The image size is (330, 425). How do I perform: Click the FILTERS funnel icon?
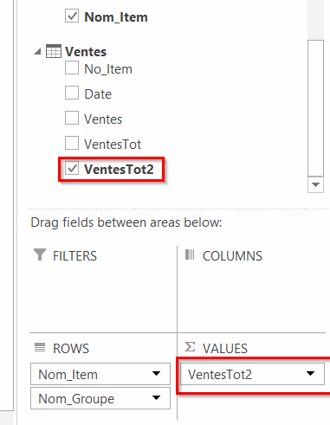click(x=40, y=254)
